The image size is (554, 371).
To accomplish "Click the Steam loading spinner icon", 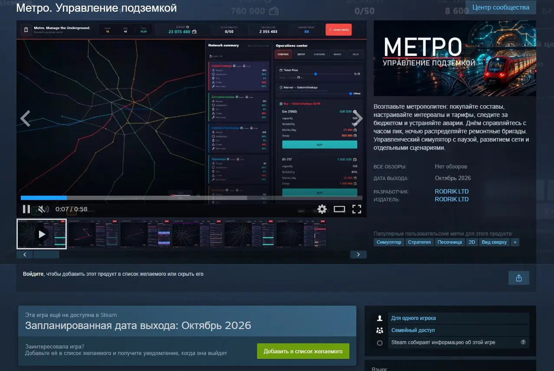I will [380, 342].
